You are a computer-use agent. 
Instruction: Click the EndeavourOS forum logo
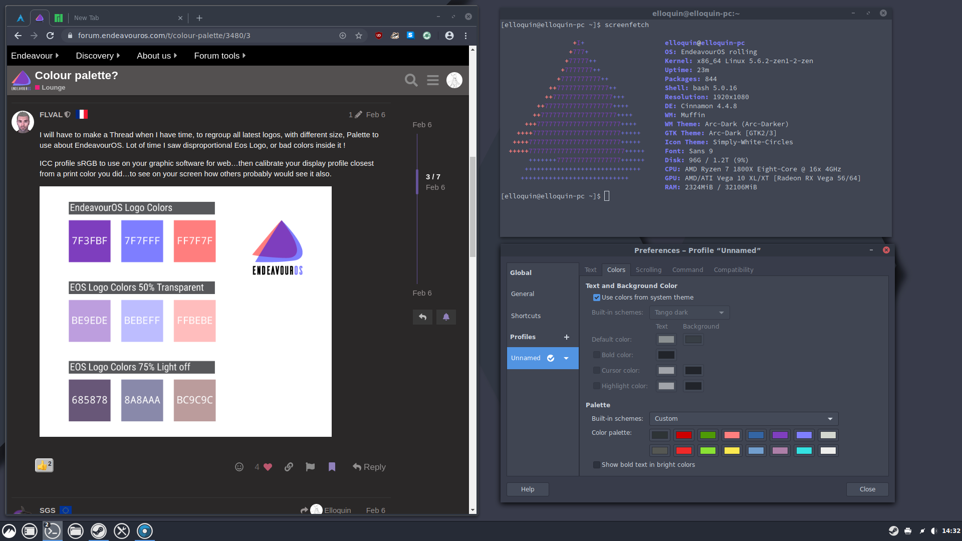tap(21, 81)
